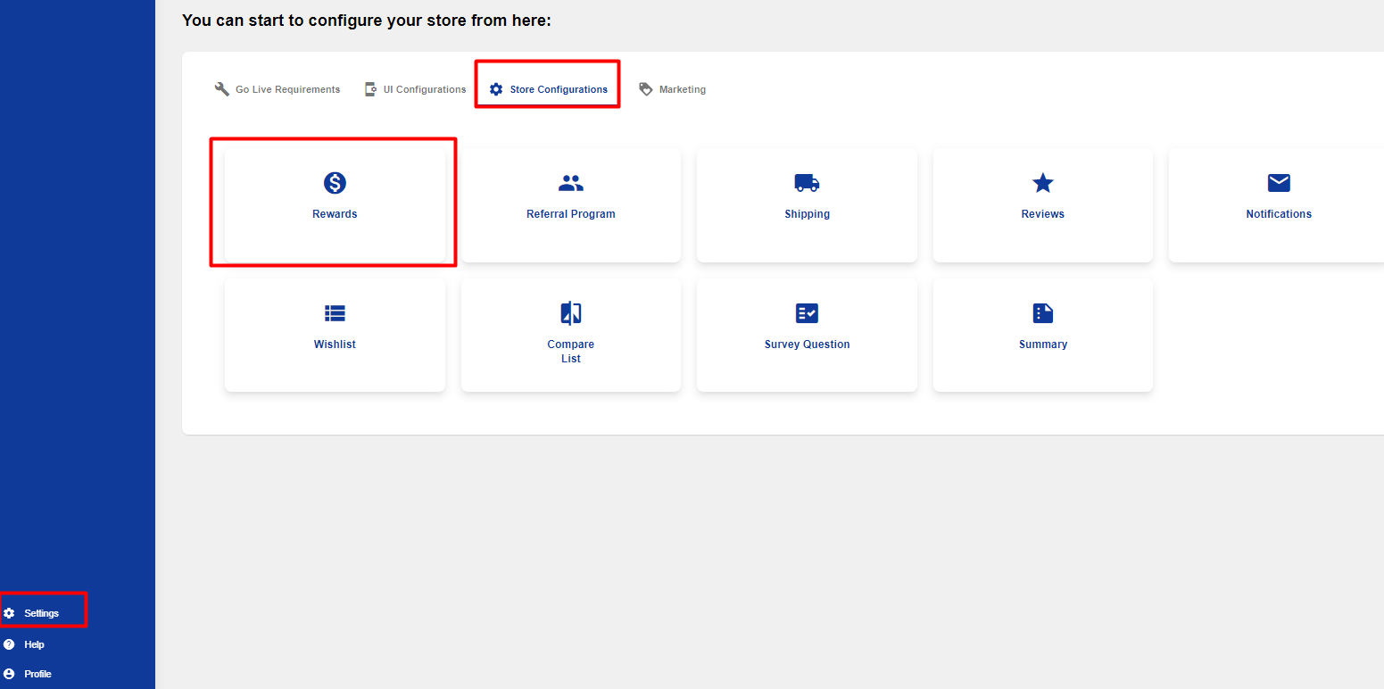Select the Reviews star icon
The image size is (1384, 689).
click(1042, 183)
